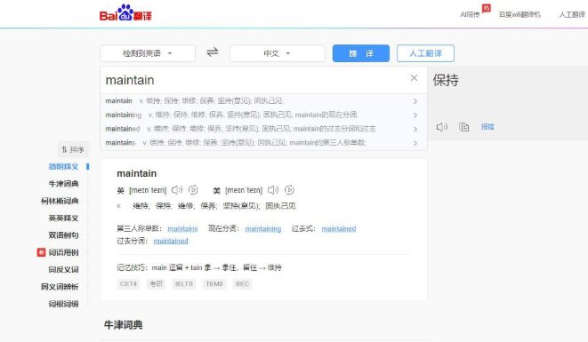Click the red icon beside 词语用例
The width and height of the screenshot is (588, 342).
pos(41,252)
